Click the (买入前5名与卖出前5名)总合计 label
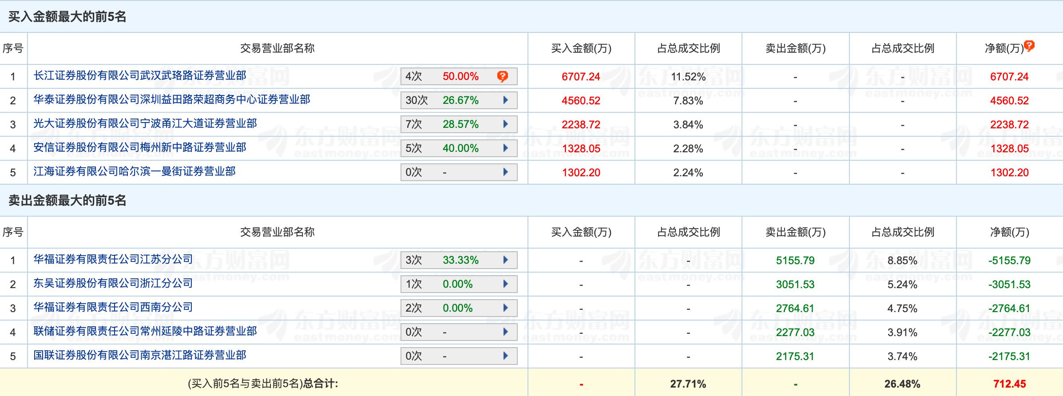 click(263, 384)
